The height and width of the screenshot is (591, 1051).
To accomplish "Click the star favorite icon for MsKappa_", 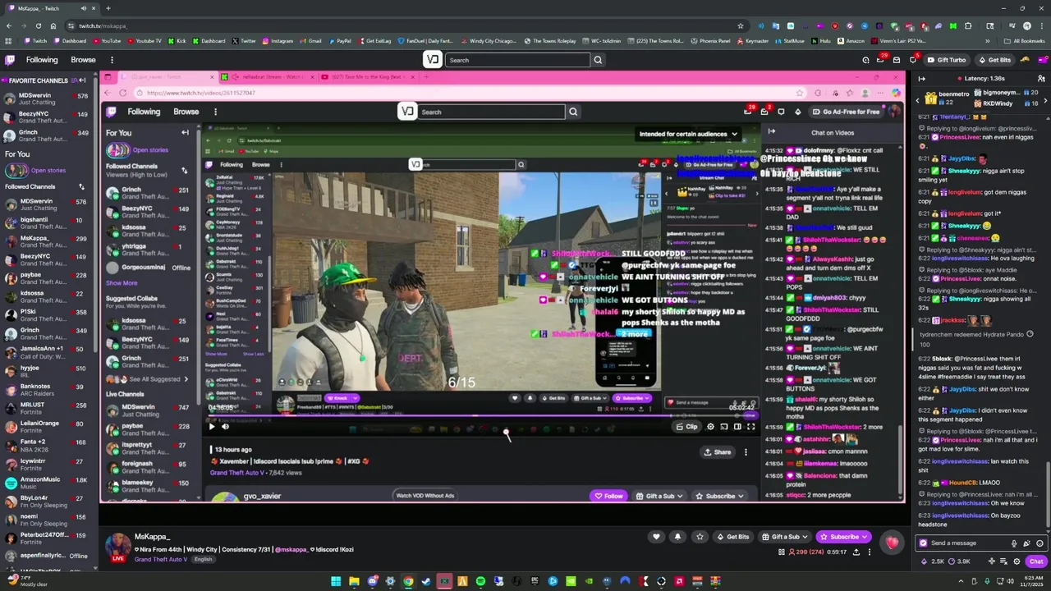I will tap(700, 537).
